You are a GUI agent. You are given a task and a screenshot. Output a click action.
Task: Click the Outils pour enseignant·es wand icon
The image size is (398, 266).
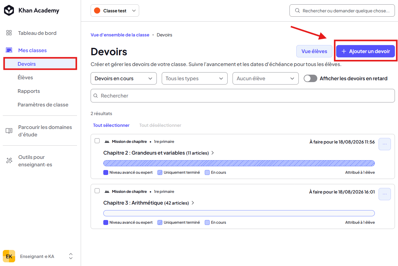pyautogui.click(x=9, y=161)
